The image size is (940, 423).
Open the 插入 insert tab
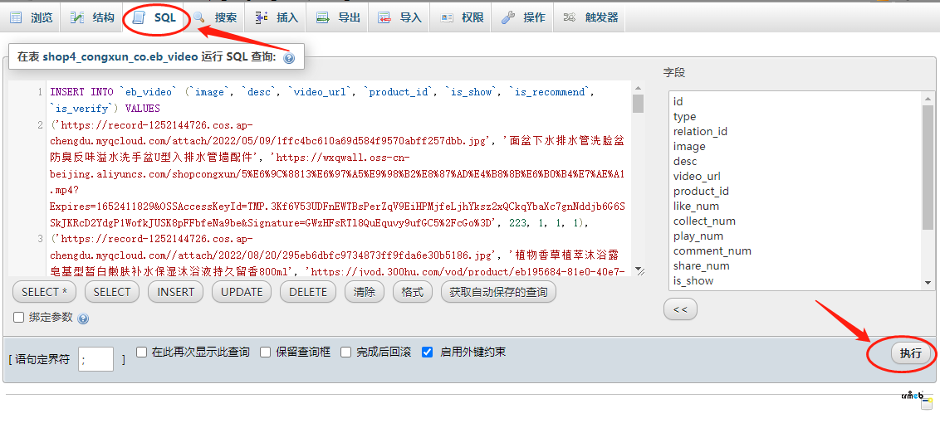click(x=277, y=18)
